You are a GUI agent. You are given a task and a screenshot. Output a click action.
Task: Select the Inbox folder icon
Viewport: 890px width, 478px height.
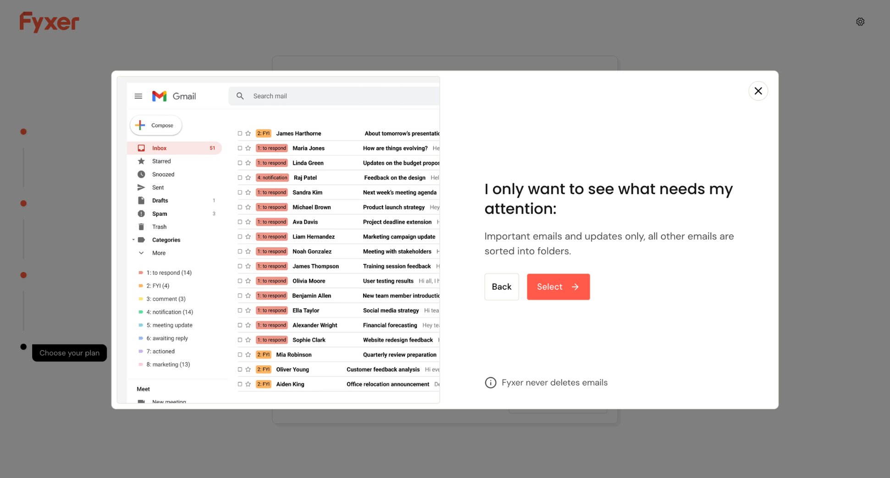(141, 148)
